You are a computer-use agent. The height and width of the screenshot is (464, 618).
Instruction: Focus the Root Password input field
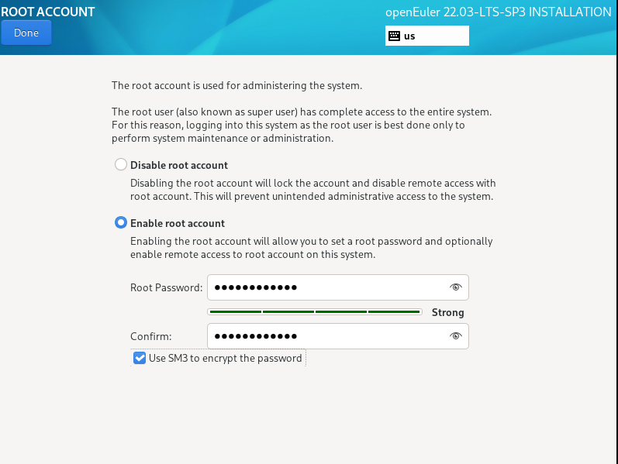pyautogui.click(x=326, y=287)
